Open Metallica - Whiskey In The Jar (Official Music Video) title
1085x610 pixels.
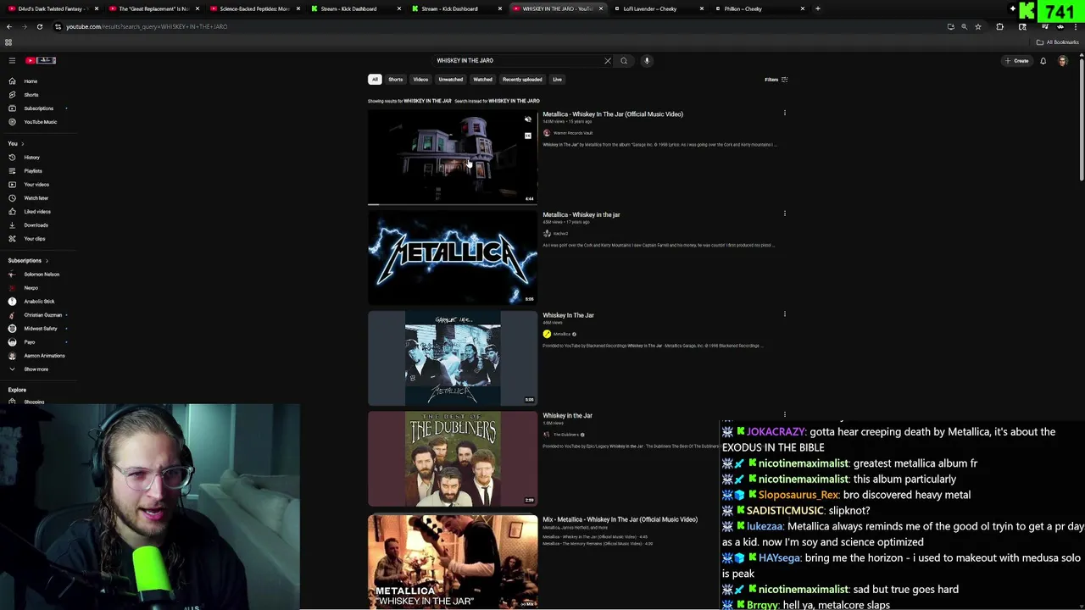[613, 114]
